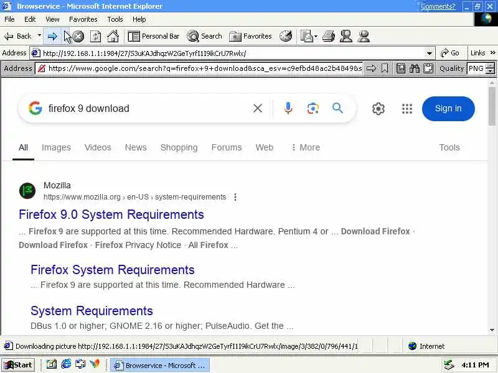Print the page with the Print icon
The width and height of the screenshot is (498, 373).
pyautogui.click(x=329, y=37)
